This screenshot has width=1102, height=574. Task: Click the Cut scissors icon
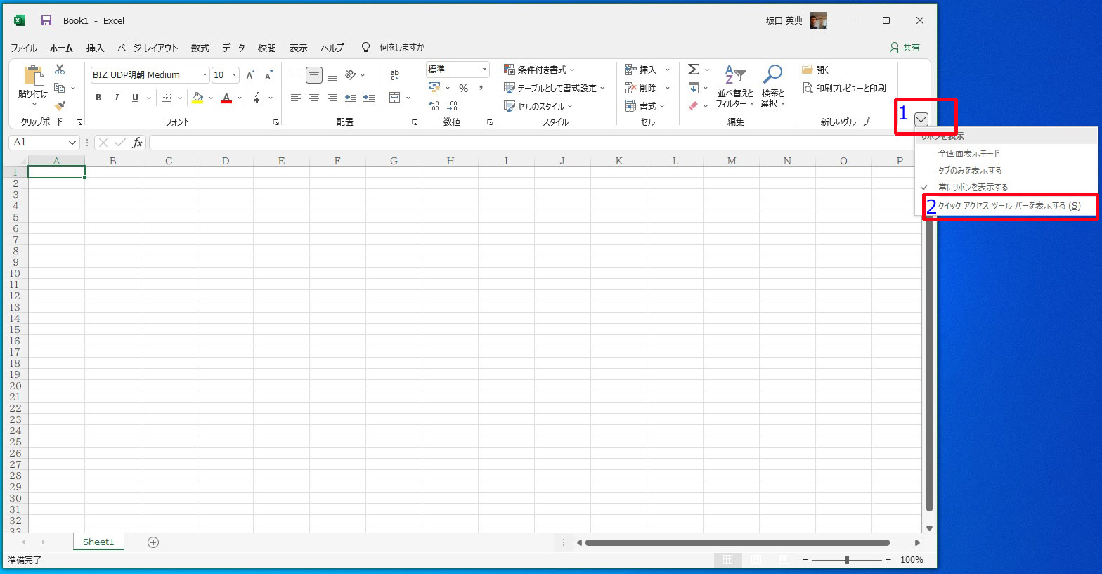coord(60,70)
